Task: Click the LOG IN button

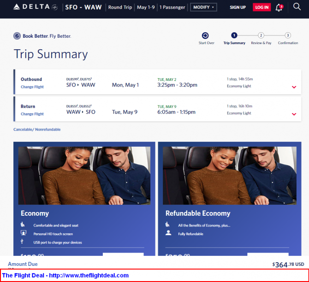Action: [x=261, y=7]
